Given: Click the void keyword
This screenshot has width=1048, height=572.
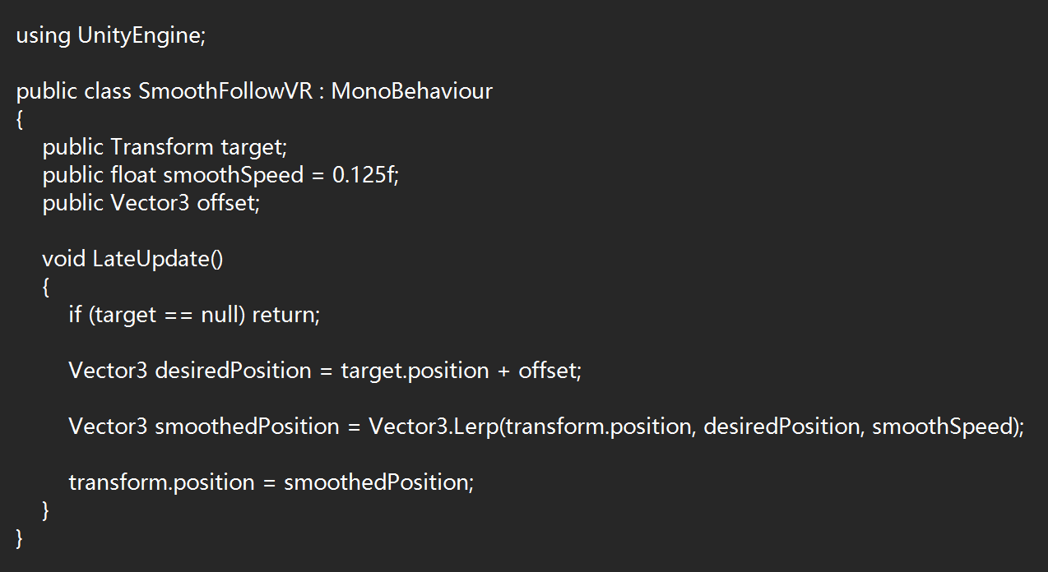Looking at the screenshot, I should click(64, 259).
